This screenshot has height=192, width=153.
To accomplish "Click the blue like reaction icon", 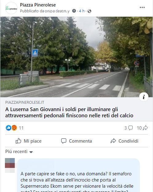I will [9, 128].
